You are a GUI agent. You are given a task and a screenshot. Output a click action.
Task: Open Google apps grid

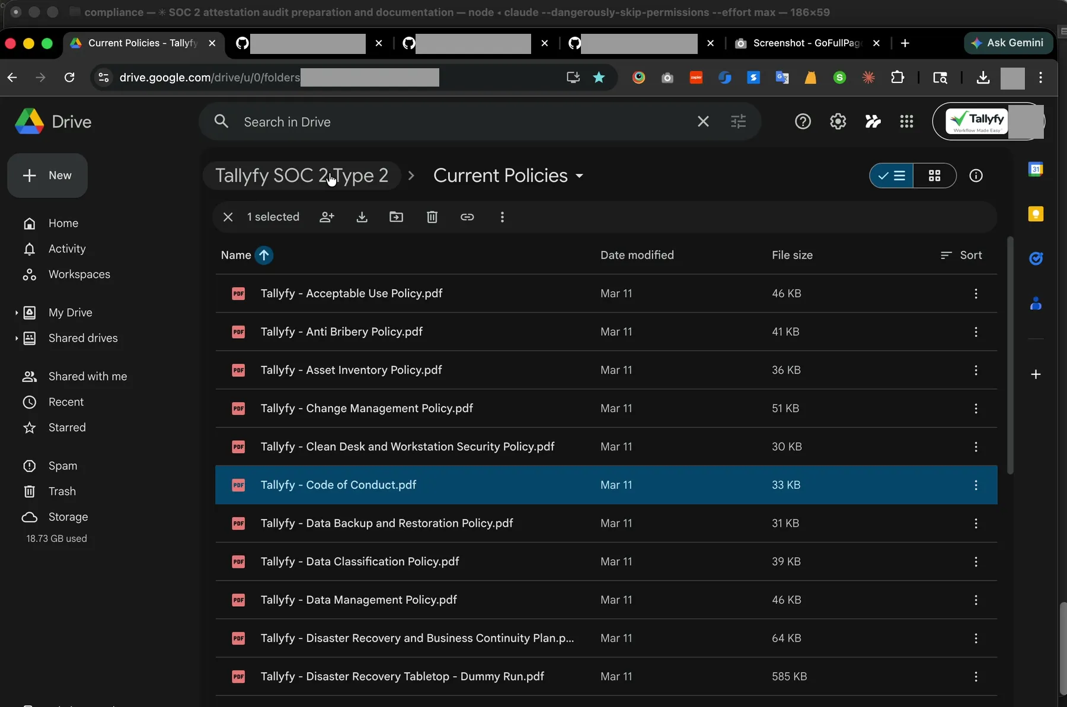tap(906, 122)
